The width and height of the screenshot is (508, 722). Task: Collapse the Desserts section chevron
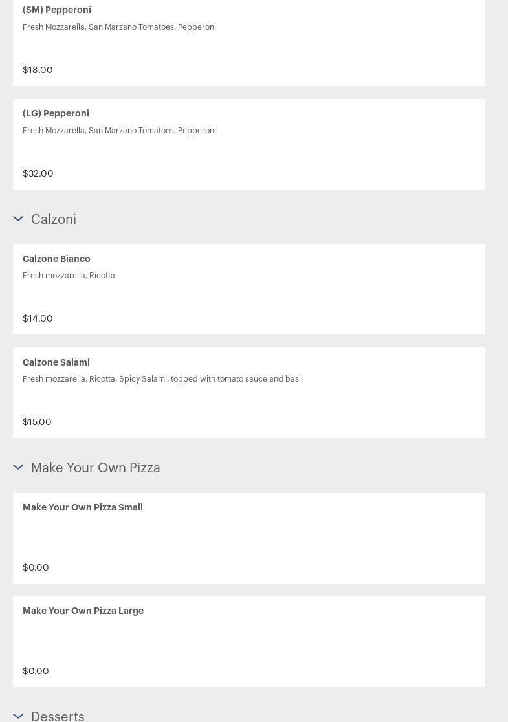point(18,716)
